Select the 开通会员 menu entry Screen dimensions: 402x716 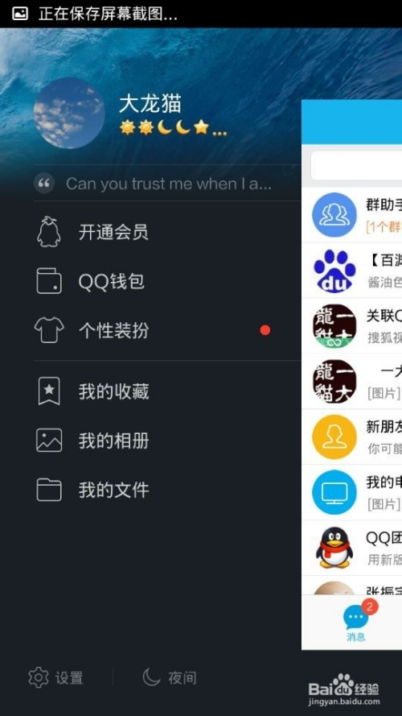click(x=113, y=232)
